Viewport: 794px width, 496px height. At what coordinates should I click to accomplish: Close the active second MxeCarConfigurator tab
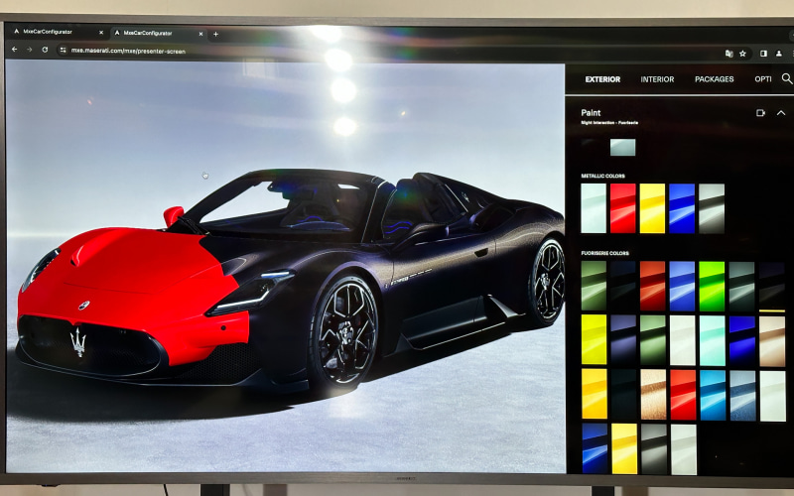[x=200, y=34]
